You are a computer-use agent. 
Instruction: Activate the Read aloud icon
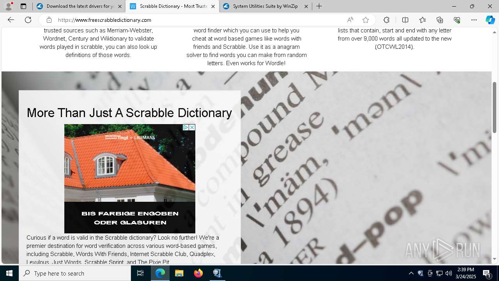[350, 20]
